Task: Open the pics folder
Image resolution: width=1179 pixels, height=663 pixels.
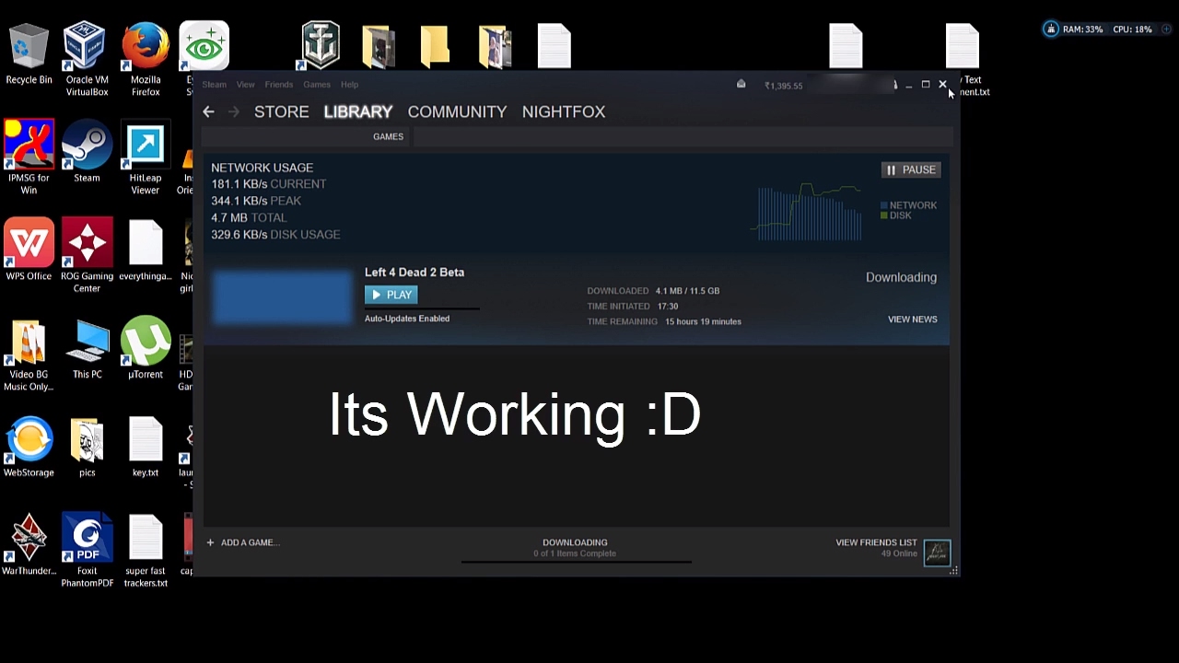Action: point(87,448)
